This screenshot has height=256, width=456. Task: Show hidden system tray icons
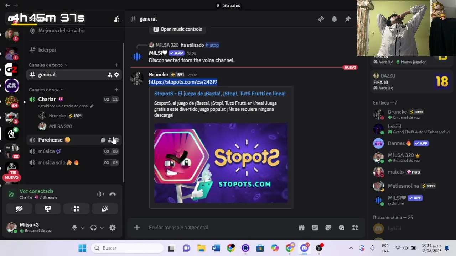[351, 248]
